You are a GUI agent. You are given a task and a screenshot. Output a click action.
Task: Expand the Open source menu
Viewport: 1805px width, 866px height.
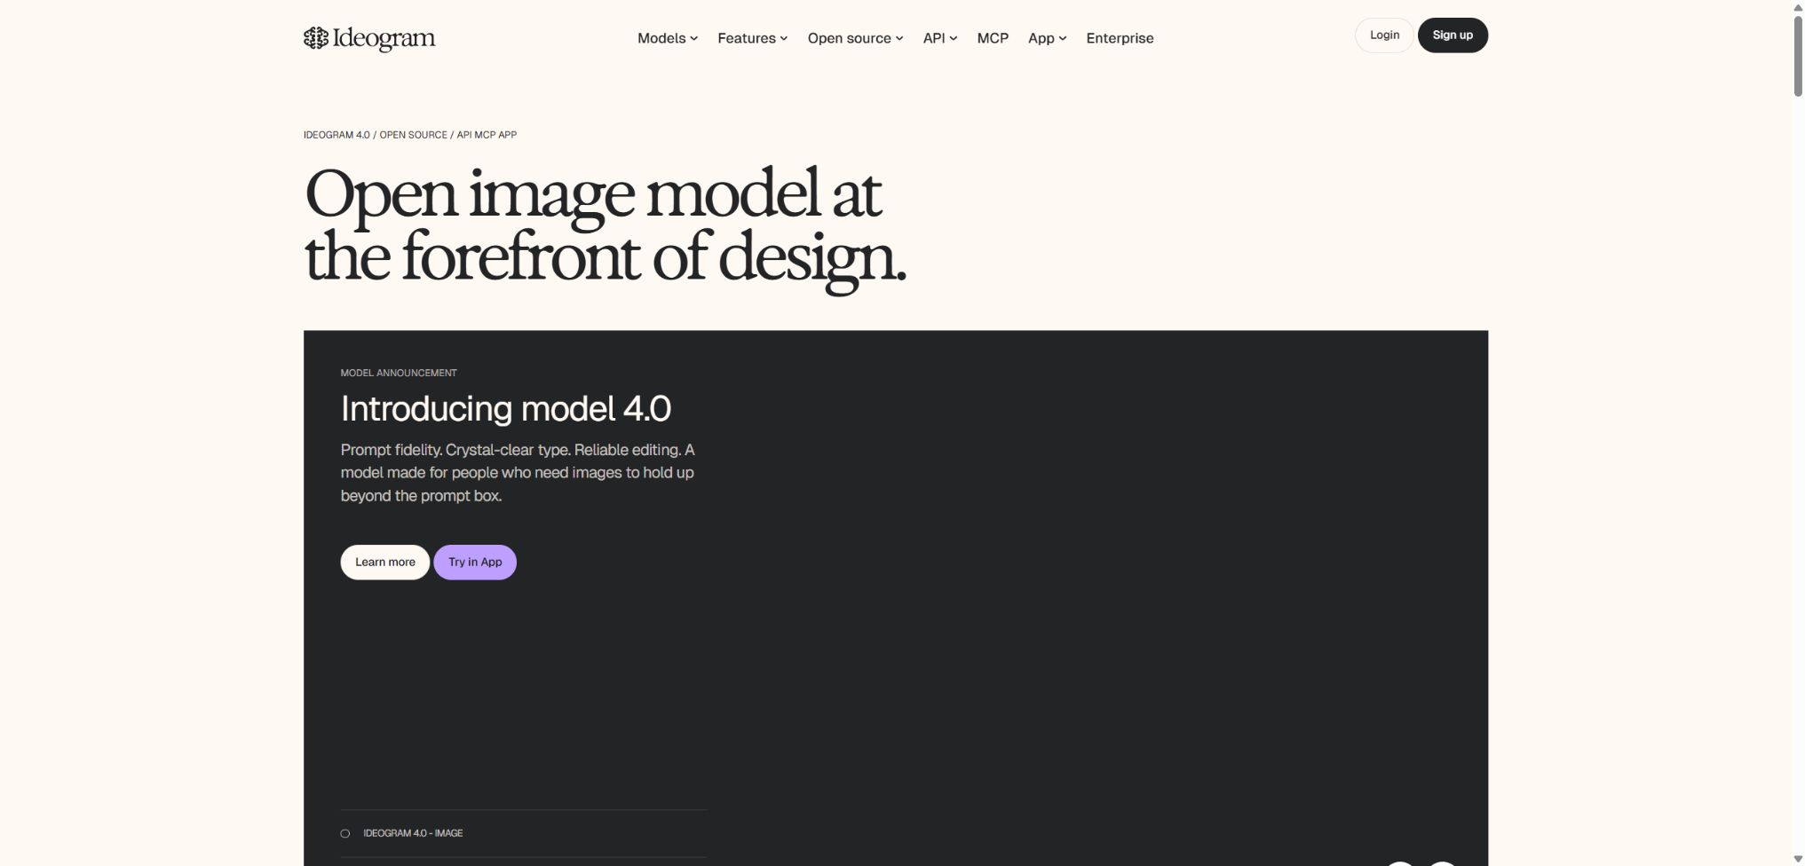tap(855, 38)
